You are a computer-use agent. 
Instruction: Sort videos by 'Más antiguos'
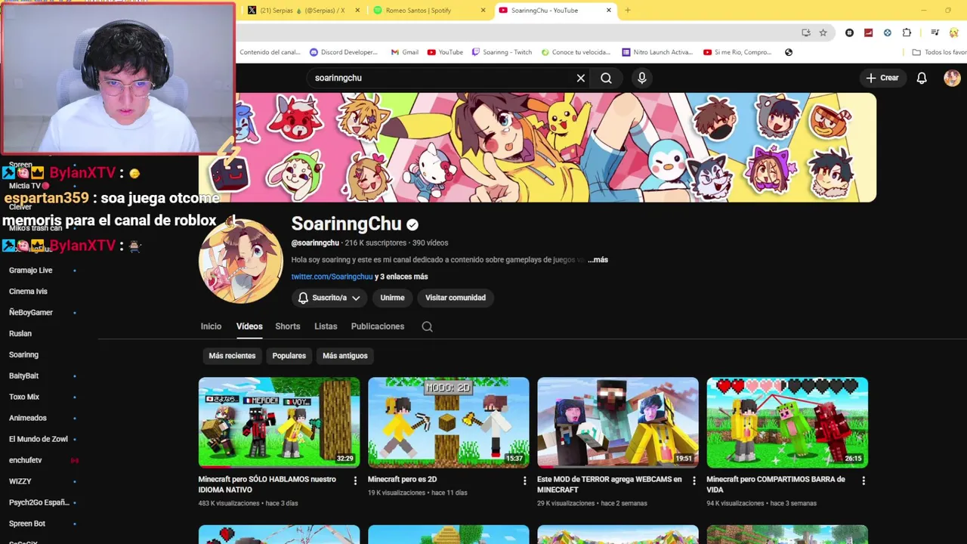(x=345, y=356)
